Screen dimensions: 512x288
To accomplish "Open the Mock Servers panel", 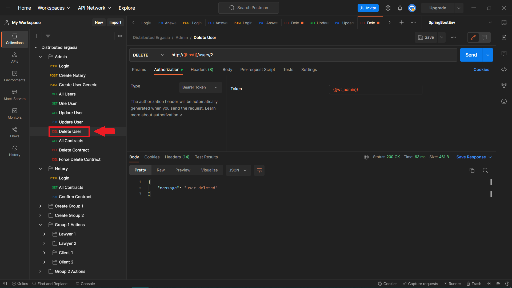I will coord(15,95).
